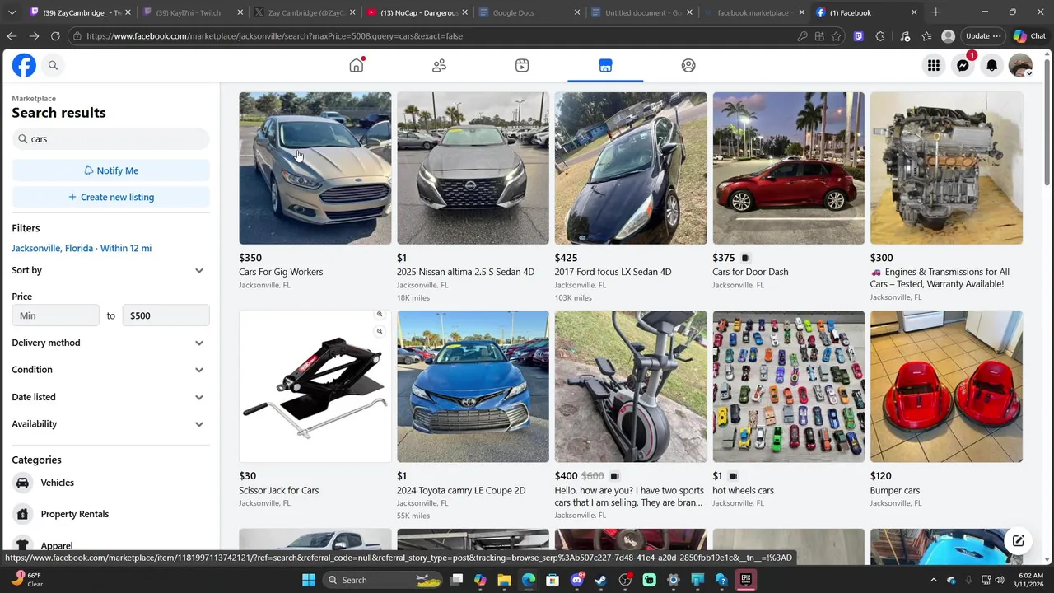The height and width of the screenshot is (593, 1054).
Task: Open the Facebook menu grid icon
Action: click(x=934, y=66)
